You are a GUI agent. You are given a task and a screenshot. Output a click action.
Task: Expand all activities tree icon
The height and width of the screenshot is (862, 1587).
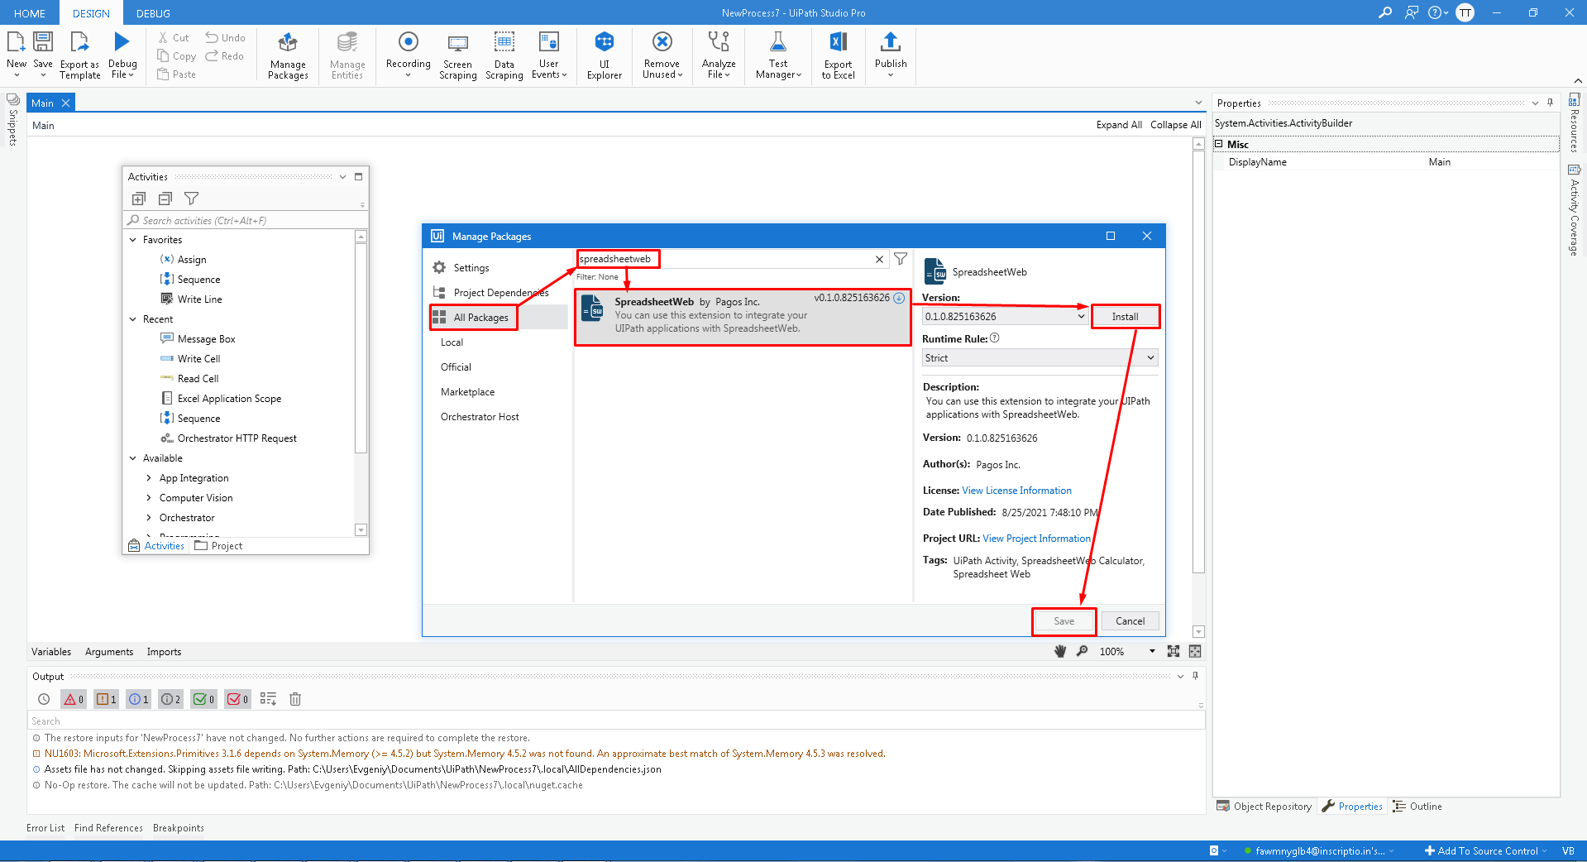139,199
